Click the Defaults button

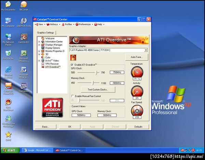138,127
